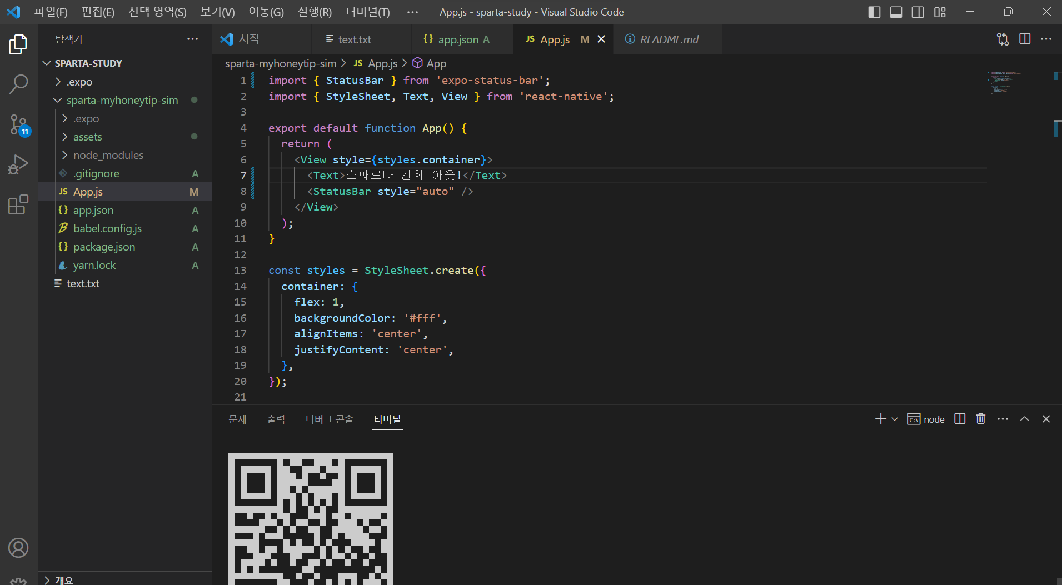Open the Extensions view
Screen dimensions: 1062x585
(18, 204)
